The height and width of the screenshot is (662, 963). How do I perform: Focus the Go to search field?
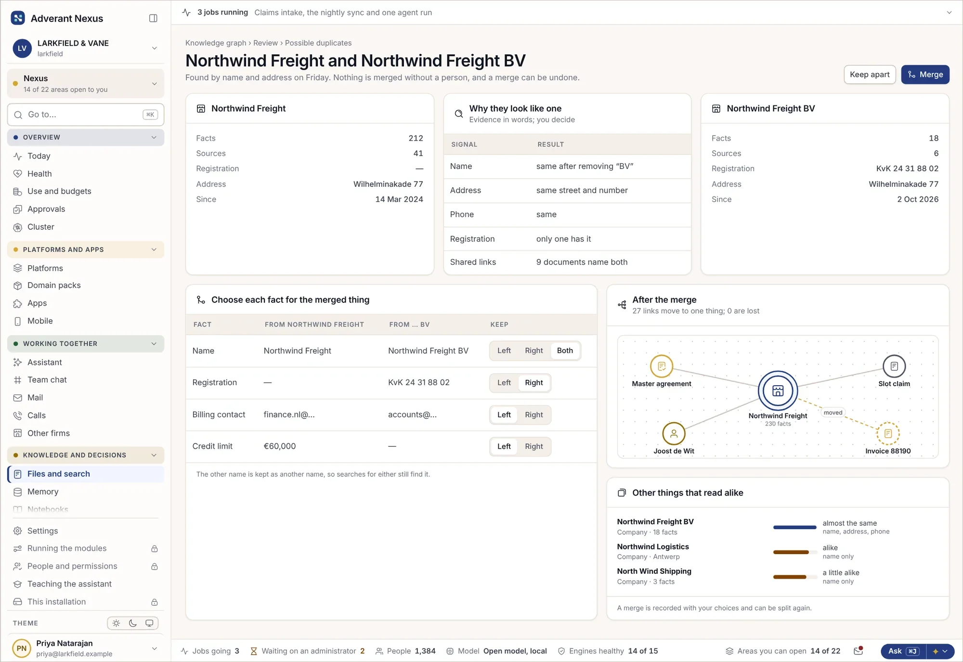click(86, 115)
